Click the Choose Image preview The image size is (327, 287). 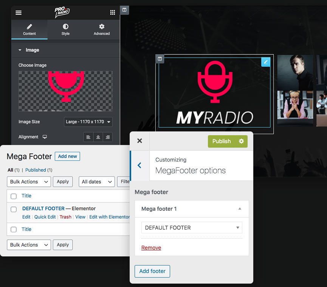pos(65,91)
